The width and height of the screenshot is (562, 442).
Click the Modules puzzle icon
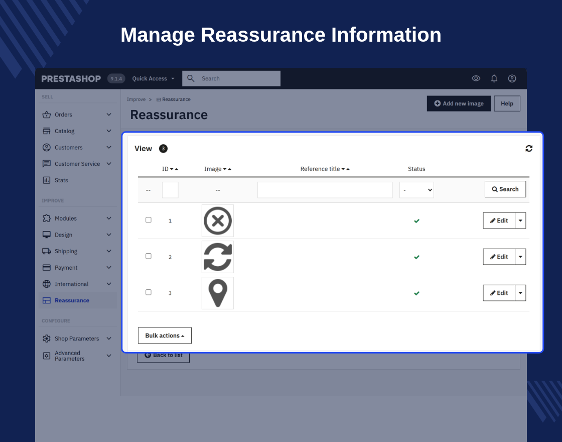[x=47, y=218]
